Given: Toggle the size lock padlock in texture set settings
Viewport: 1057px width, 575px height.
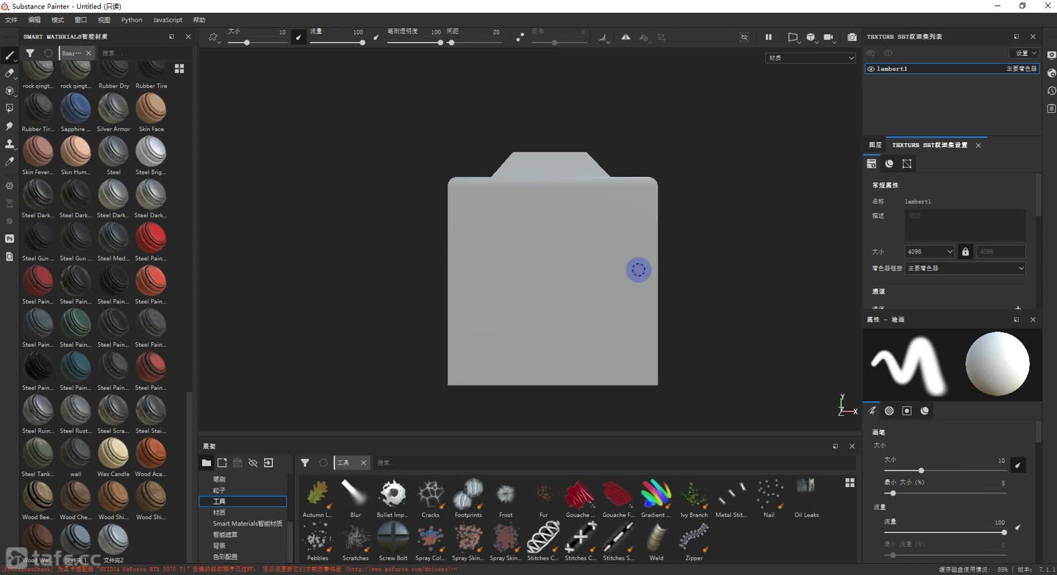Looking at the screenshot, I should point(965,251).
